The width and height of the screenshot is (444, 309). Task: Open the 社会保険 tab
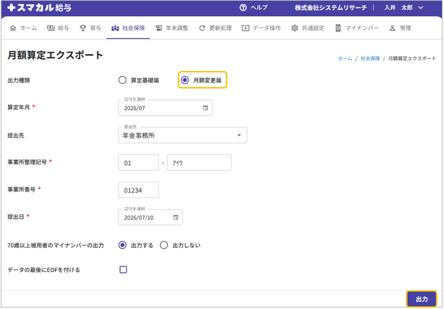coord(128,28)
